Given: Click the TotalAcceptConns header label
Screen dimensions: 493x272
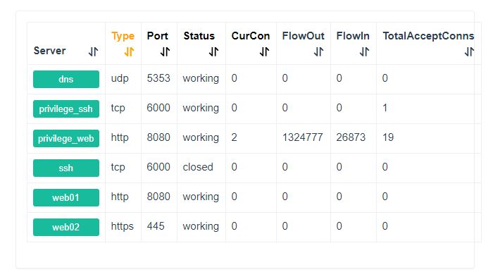Looking at the screenshot, I should tap(428, 36).
